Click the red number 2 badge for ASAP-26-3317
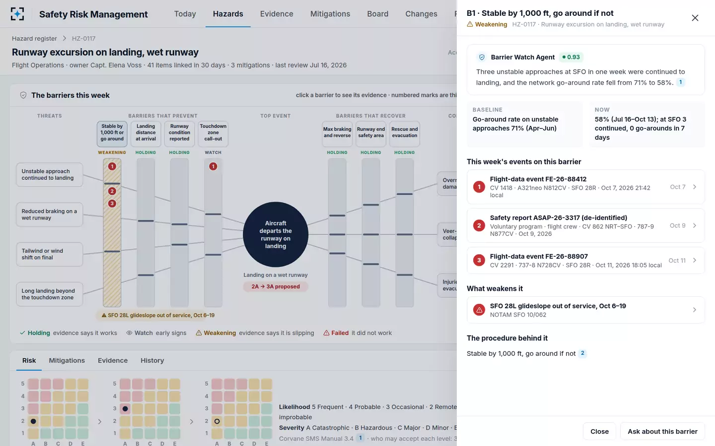The image size is (715, 446). click(x=479, y=225)
